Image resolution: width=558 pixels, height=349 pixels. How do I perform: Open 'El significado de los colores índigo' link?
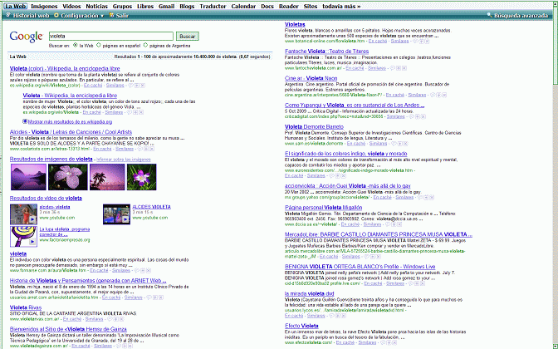click(346, 154)
